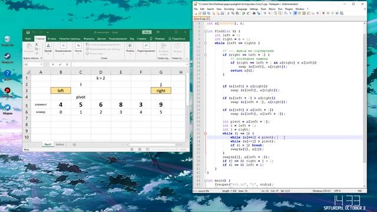Screen dimensions: 377x212
Task: Switch to the Формулы ribbon tab
Action: tap(89, 39)
